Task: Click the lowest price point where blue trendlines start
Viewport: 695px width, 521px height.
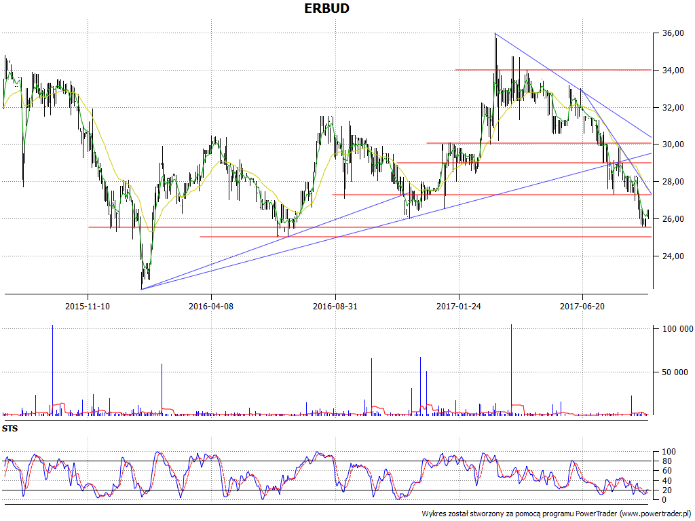Action: pyautogui.click(x=141, y=289)
